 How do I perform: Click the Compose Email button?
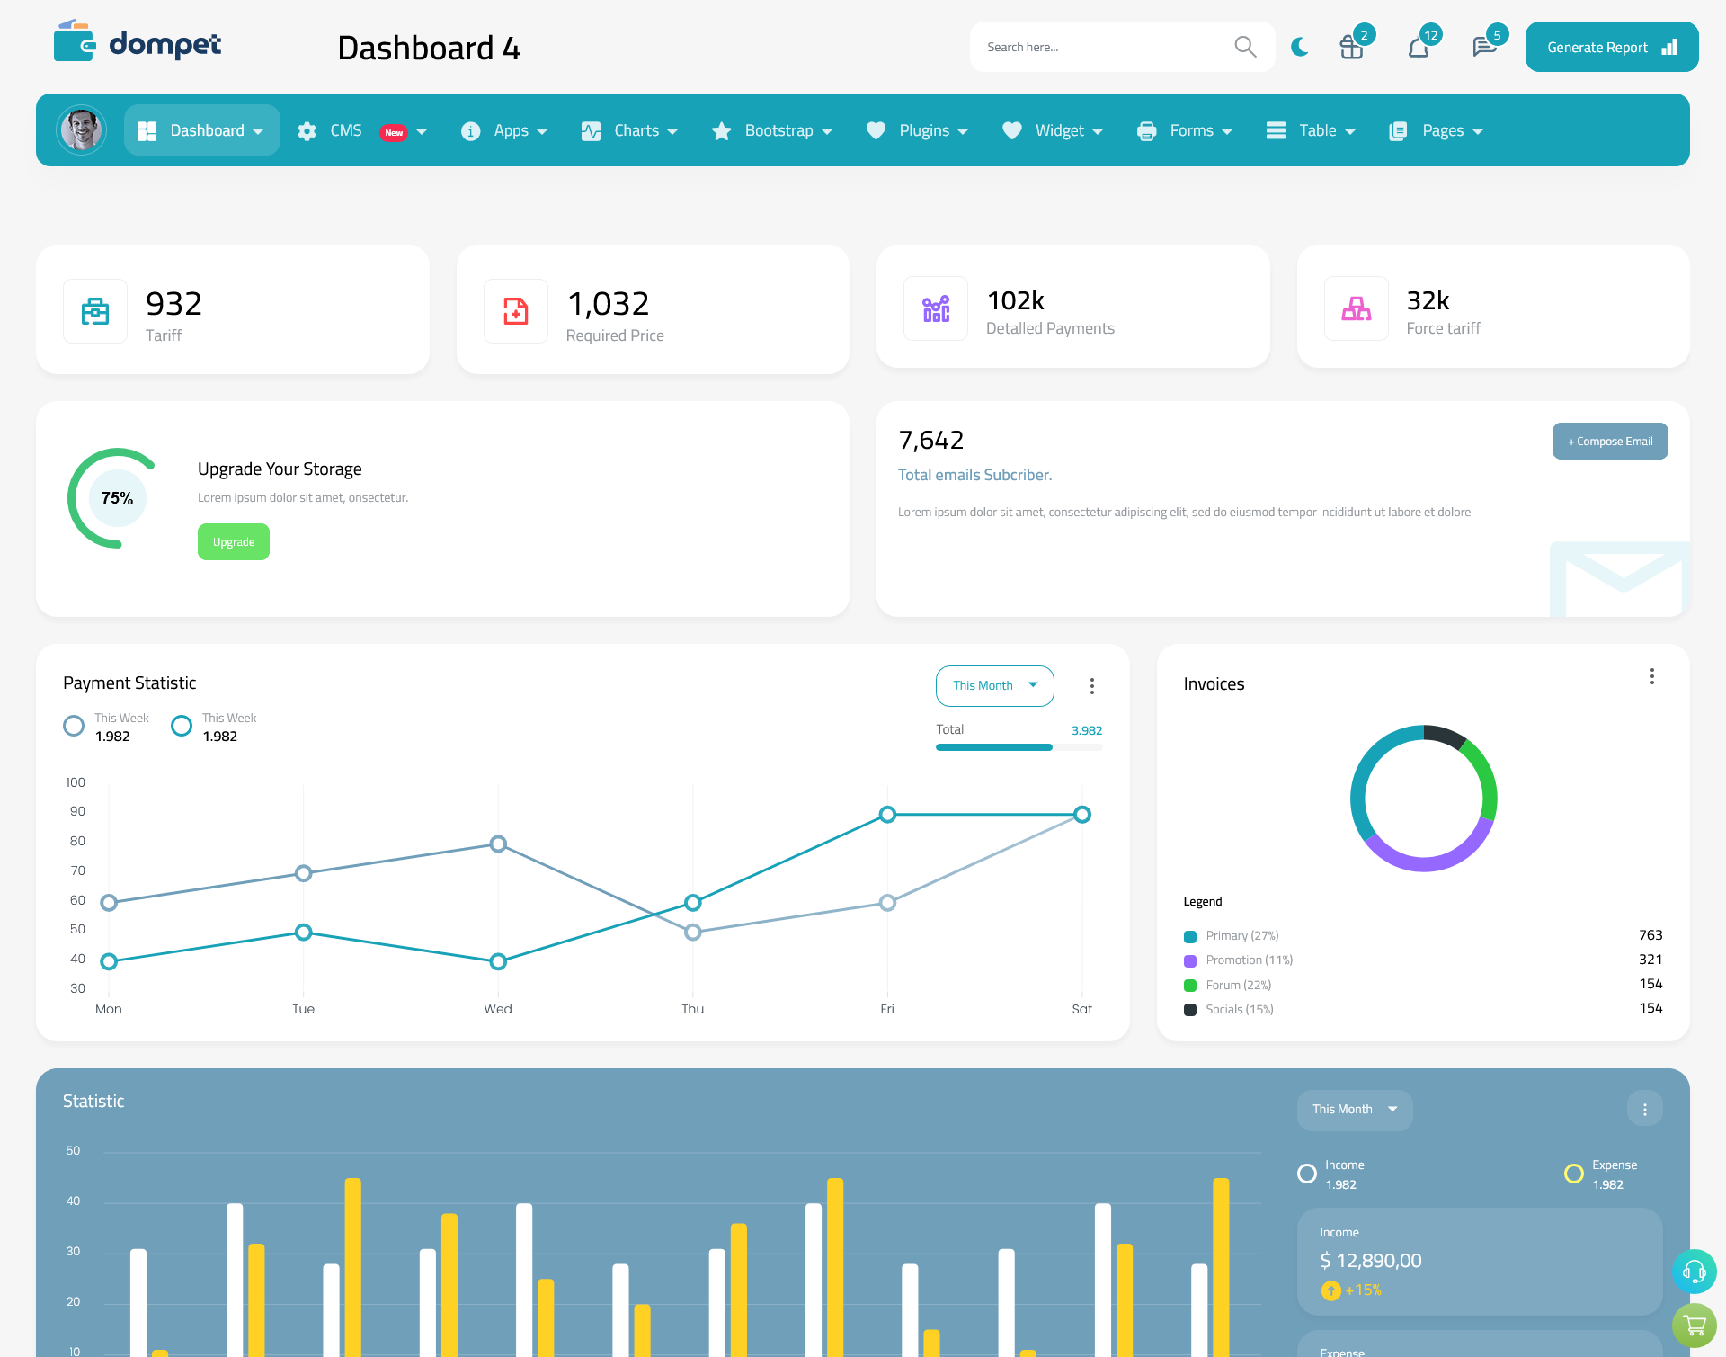pyautogui.click(x=1608, y=440)
